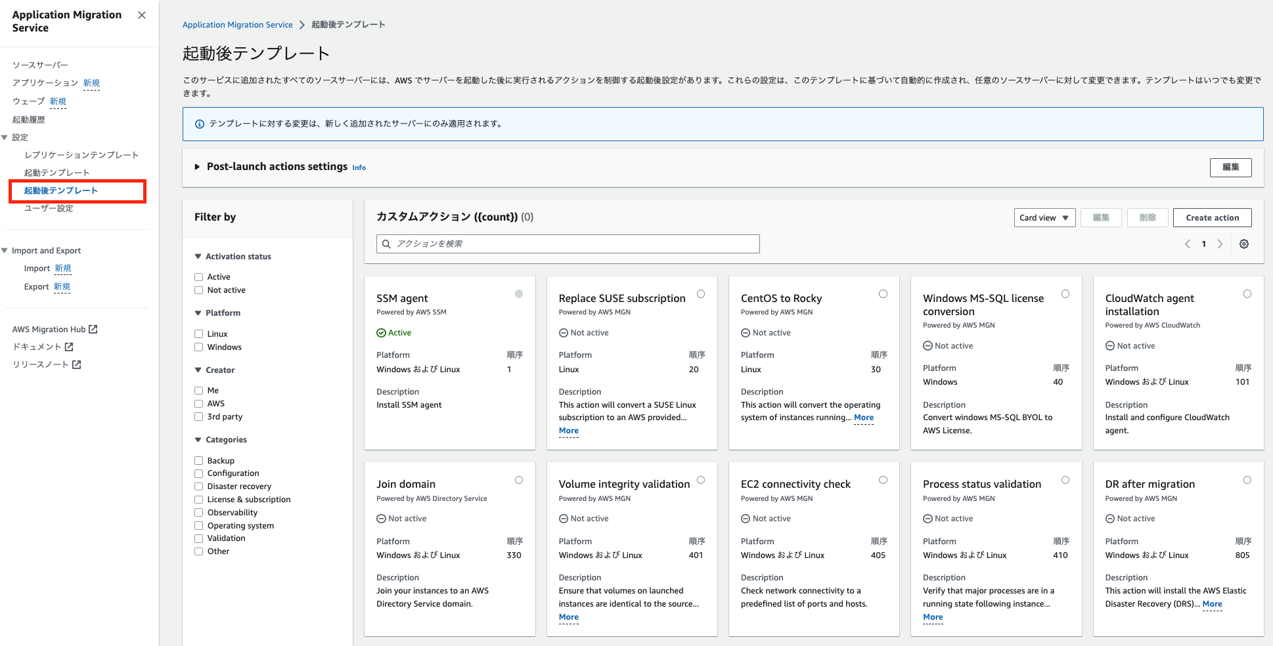Click More on the Replace SUSE subscription card
Image resolution: width=1273 pixels, height=646 pixels.
point(568,431)
